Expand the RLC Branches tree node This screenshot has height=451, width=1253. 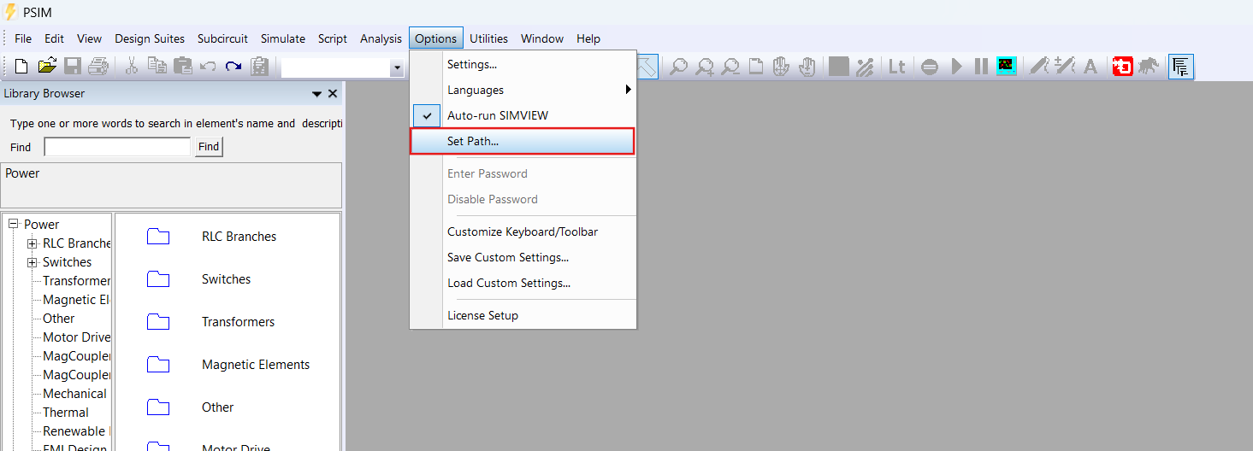32,243
